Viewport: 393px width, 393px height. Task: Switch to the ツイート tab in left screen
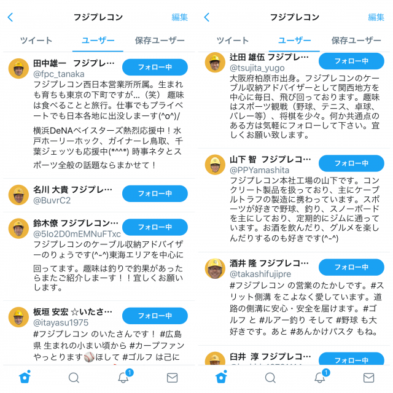[36, 41]
